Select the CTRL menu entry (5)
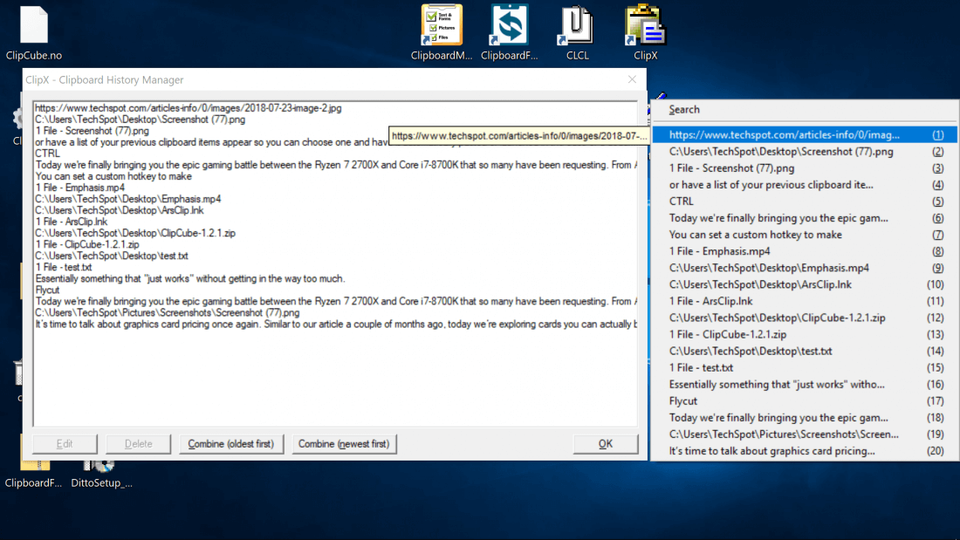The height and width of the screenshot is (540, 960). point(806,201)
